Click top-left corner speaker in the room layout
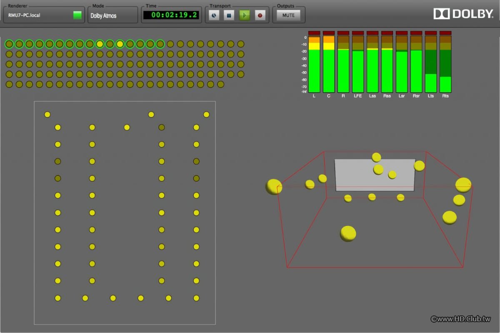500x333 pixels. (47, 115)
